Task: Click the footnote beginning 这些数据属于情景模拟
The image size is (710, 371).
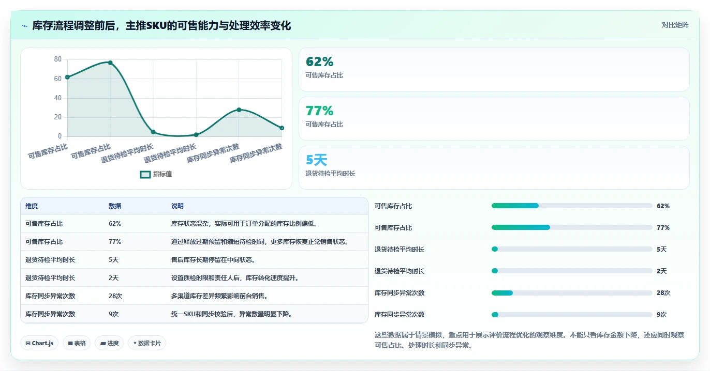Action: pyautogui.click(x=529, y=340)
